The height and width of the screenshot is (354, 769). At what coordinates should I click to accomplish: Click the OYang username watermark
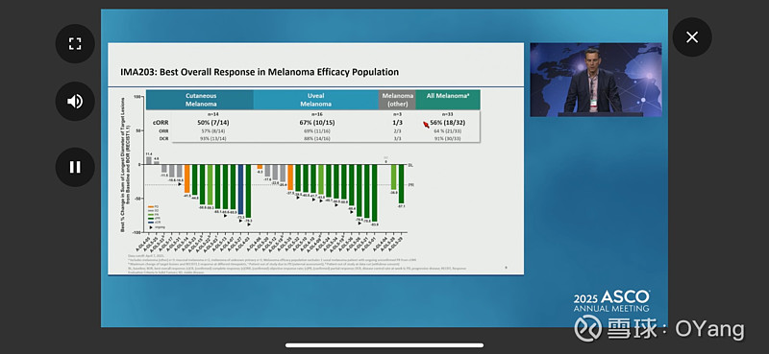point(709,329)
